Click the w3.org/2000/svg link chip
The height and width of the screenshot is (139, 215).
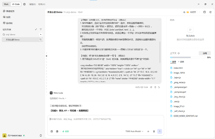[92, 68]
